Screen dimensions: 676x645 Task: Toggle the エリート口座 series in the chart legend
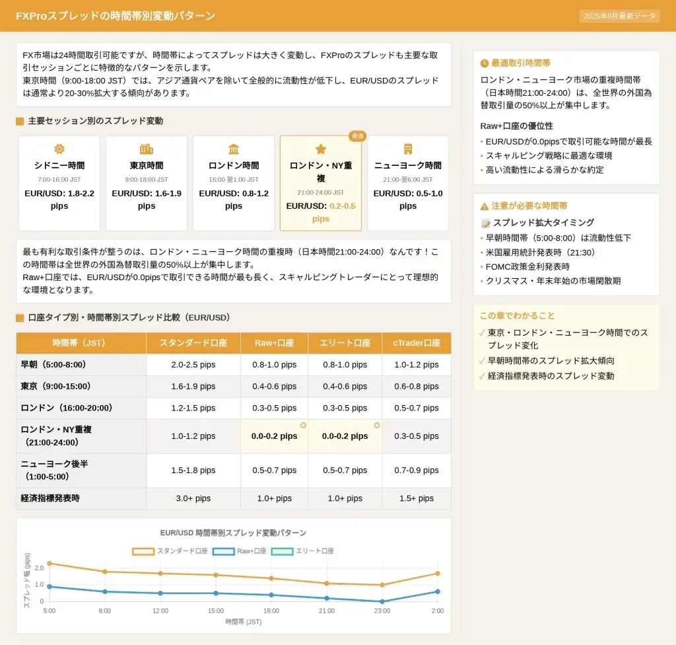pos(302,551)
